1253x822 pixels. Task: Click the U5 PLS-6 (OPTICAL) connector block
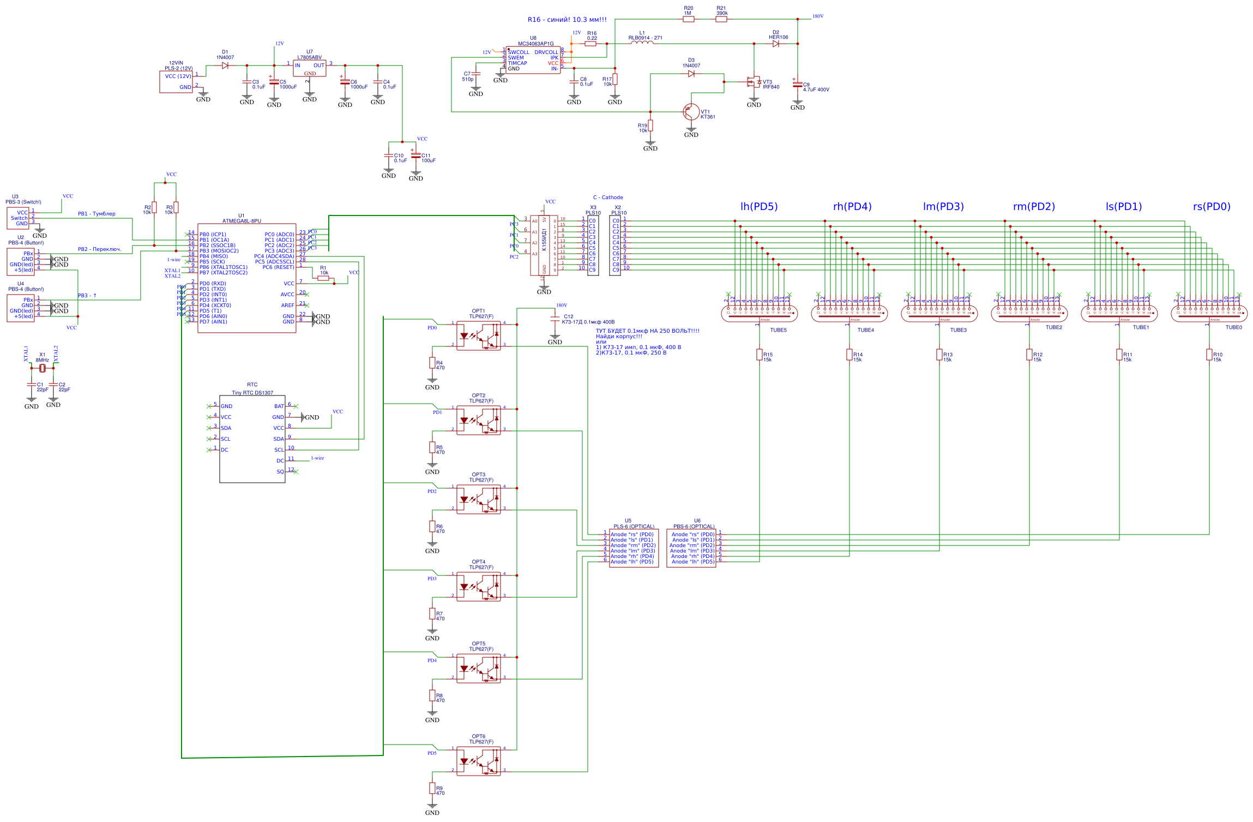pyautogui.click(x=633, y=548)
